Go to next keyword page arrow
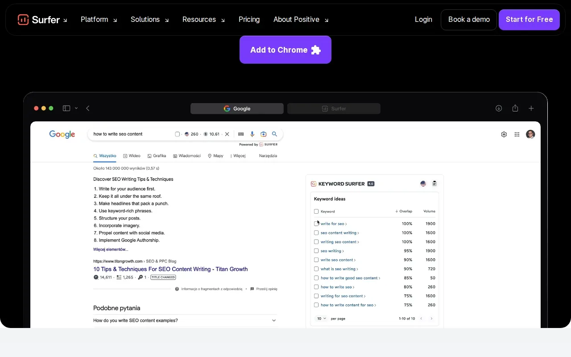Viewport: 571px width, 357px height. click(x=431, y=319)
